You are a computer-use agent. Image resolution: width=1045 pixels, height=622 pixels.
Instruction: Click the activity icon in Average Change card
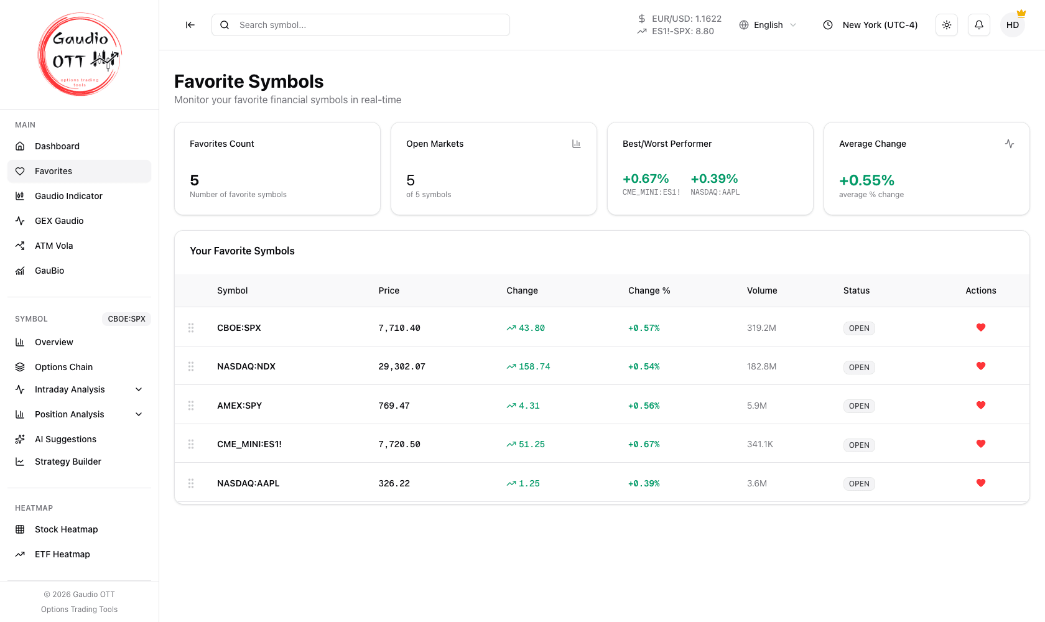(1010, 144)
